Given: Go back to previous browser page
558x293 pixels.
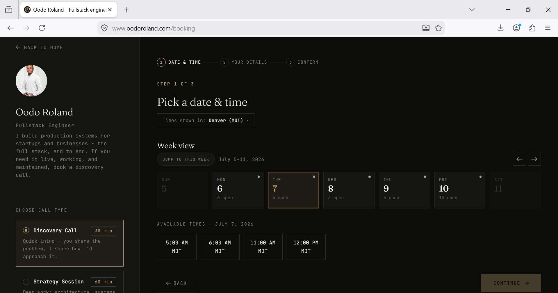Looking at the screenshot, I should (x=10, y=28).
